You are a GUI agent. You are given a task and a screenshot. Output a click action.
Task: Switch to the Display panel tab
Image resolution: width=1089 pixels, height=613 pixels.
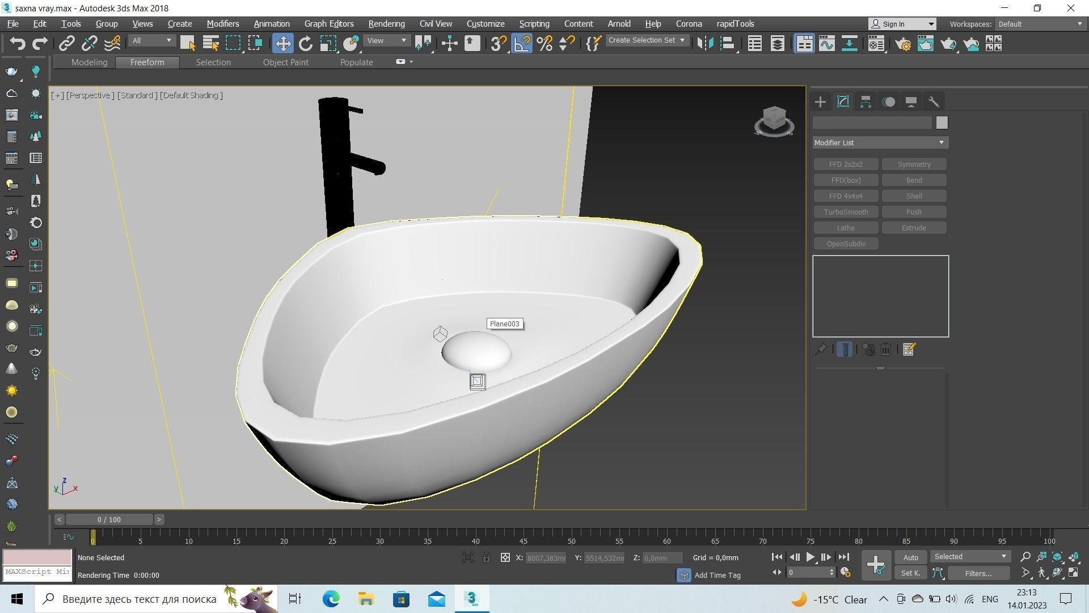click(911, 102)
